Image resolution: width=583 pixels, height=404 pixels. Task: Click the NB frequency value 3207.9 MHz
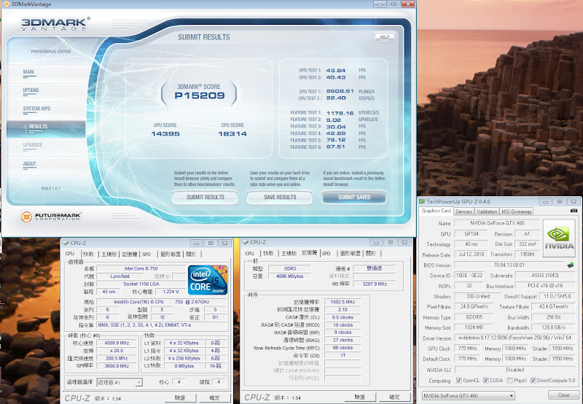coord(375,284)
